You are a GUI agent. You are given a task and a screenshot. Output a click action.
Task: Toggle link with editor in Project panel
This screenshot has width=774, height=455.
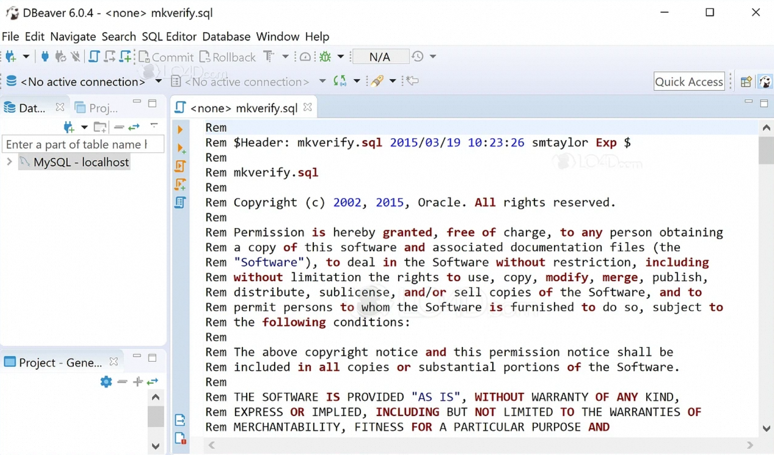pos(153,382)
